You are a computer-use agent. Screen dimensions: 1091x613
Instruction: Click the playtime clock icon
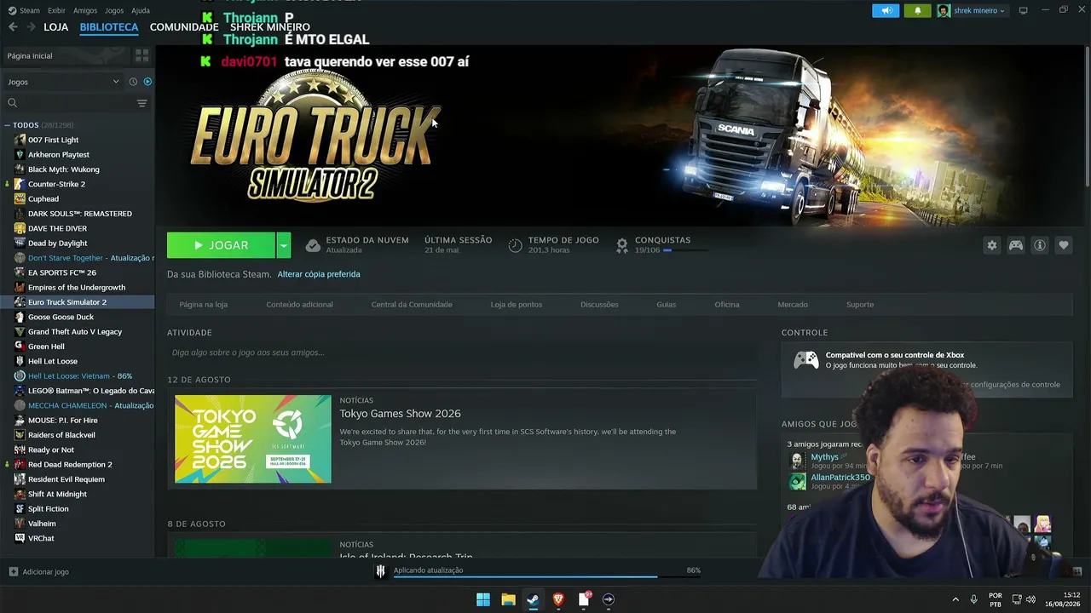(x=515, y=245)
